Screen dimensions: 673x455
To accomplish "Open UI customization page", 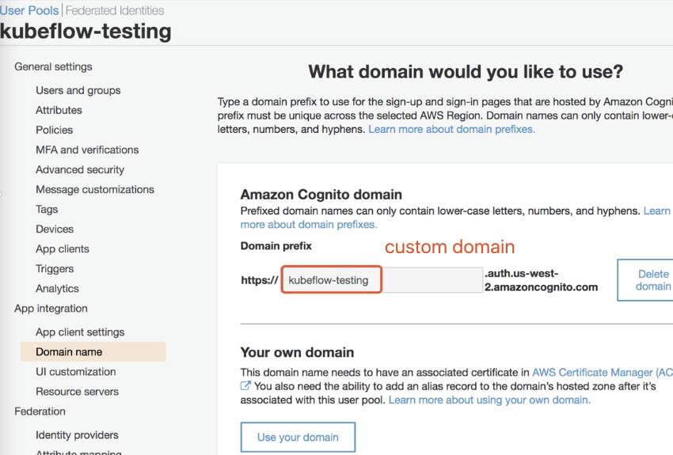I will tap(75, 372).
